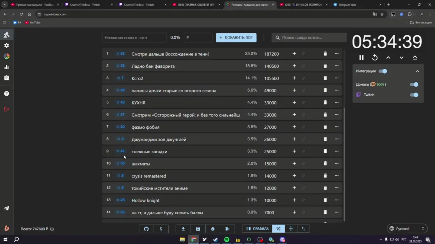
Task: Click the new lot name field
Action: click(x=134, y=38)
